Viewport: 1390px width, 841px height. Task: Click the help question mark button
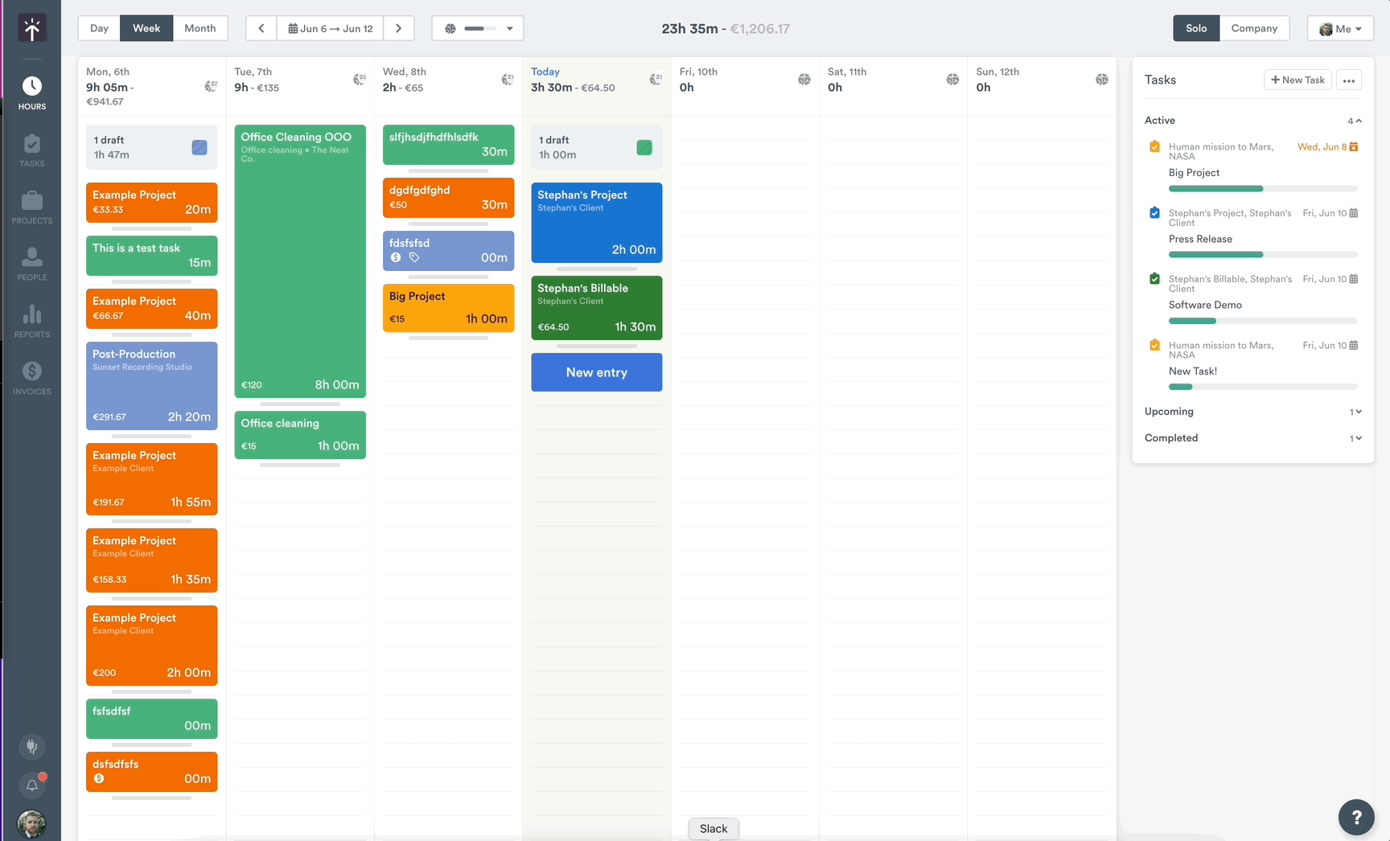pos(1356,817)
